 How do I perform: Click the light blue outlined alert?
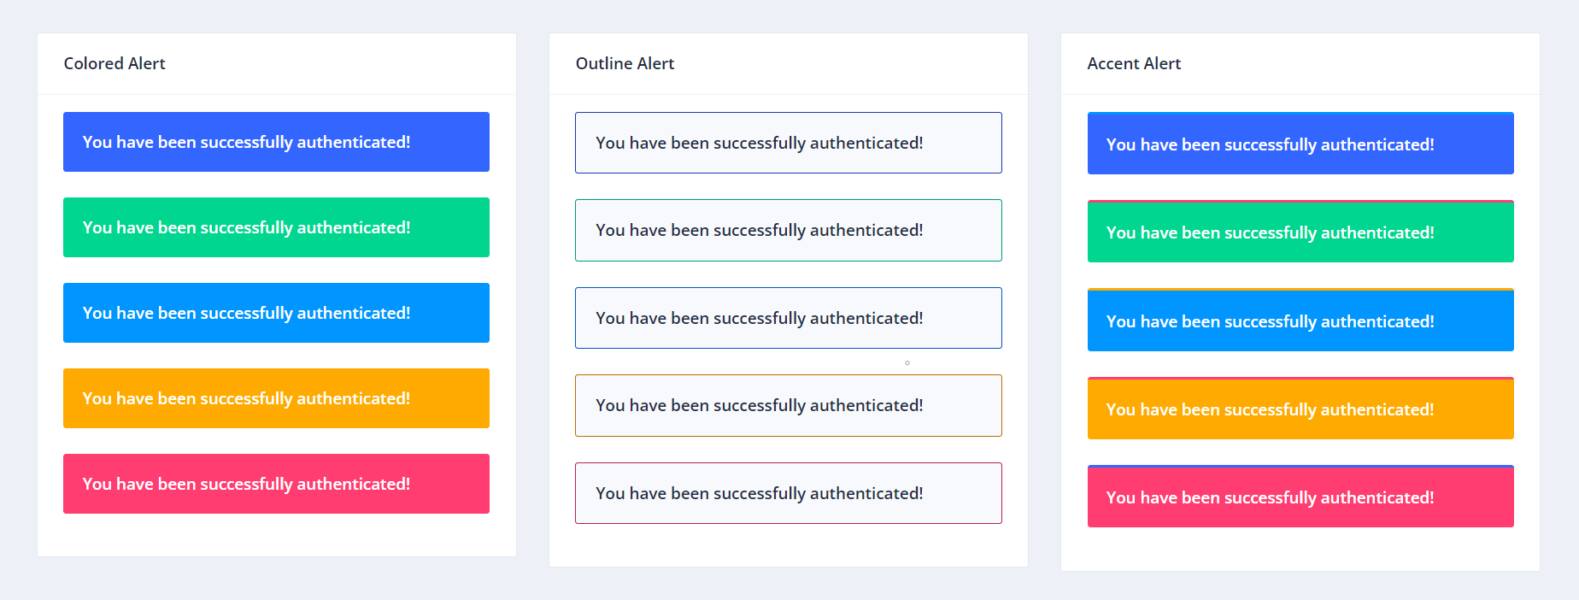click(788, 318)
